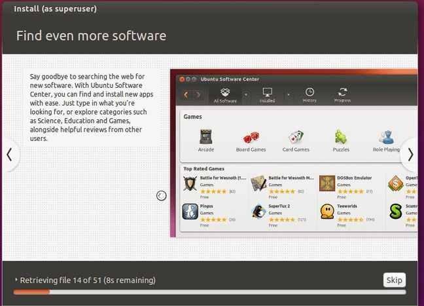Viewport: 424px width, 306px height.
Task: Click the 'Pingus' title text
Action: (x=207, y=206)
